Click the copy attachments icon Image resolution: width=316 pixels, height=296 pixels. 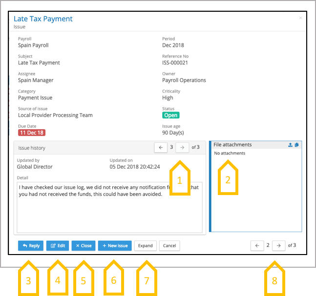click(x=297, y=145)
